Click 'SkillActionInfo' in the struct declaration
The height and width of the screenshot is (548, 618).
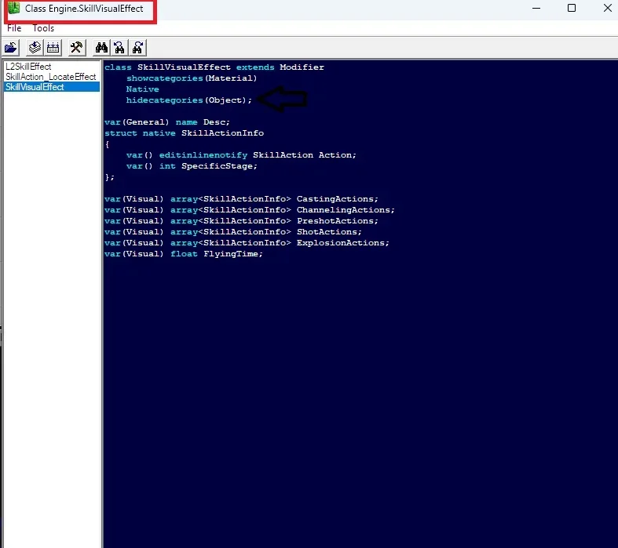(x=222, y=133)
